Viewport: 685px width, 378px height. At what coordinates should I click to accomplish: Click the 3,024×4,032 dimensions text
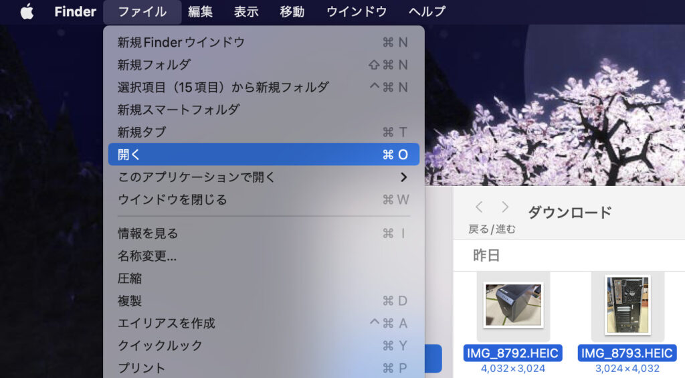(627, 369)
